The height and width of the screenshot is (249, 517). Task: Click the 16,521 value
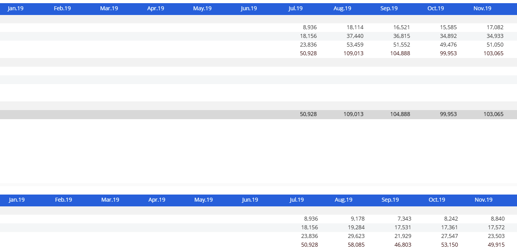click(x=401, y=27)
